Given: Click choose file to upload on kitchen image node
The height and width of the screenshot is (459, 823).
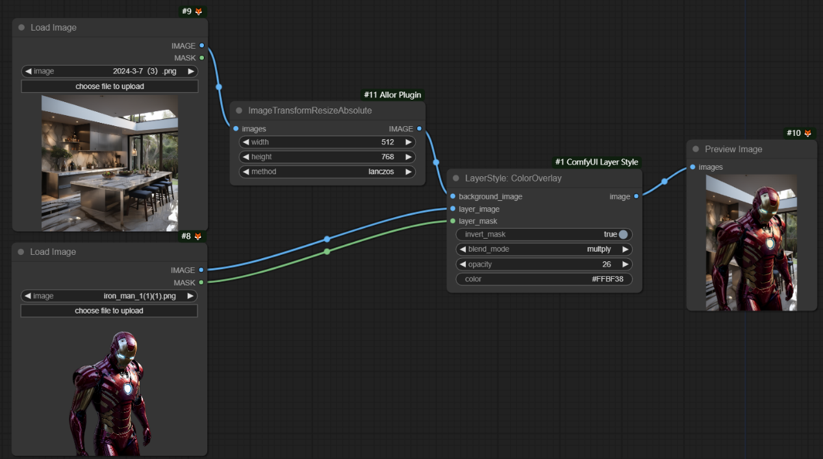Looking at the screenshot, I should [x=110, y=86].
